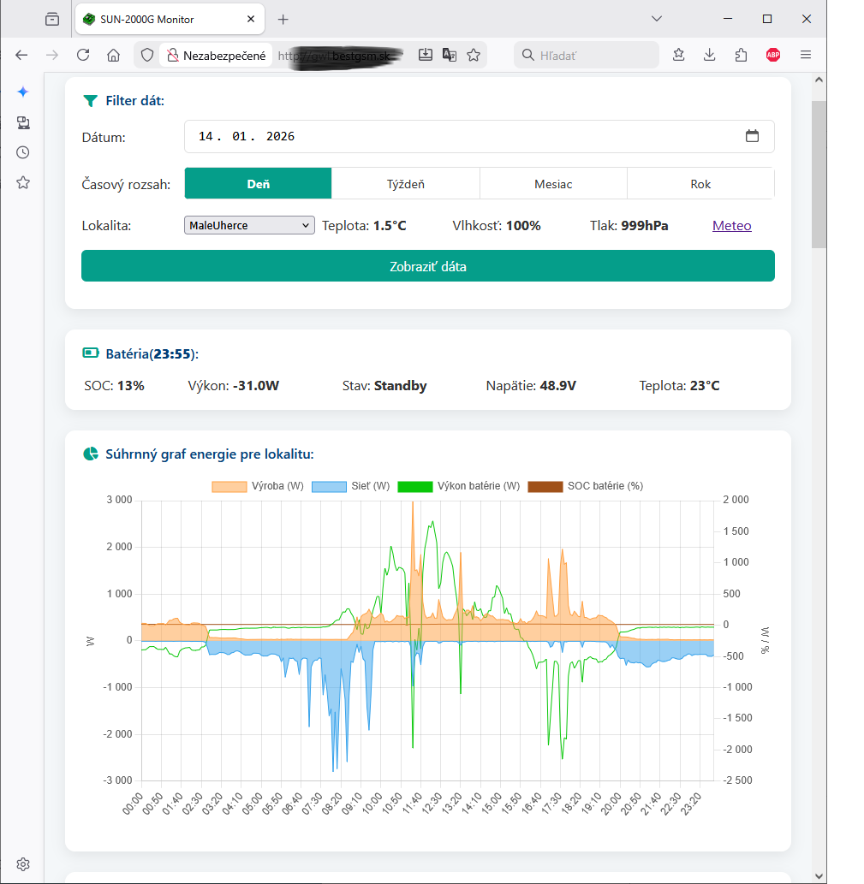The height and width of the screenshot is (884, 864).
Task: Open the Adblock Plus extension
Action: pyautogui.click(x=773, y=55)
